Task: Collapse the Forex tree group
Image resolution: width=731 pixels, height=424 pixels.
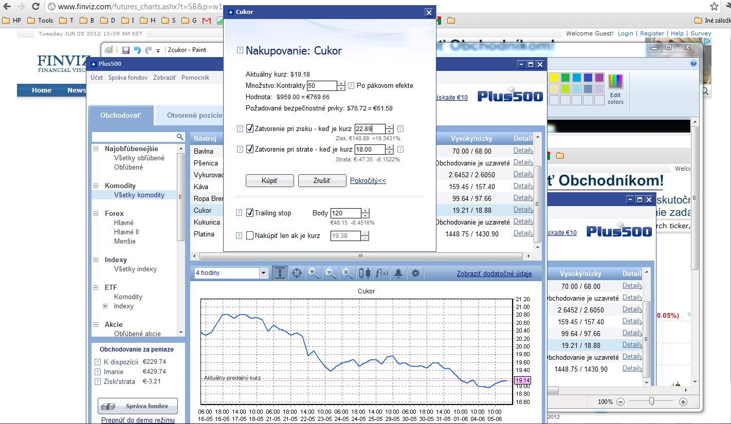Action: [96, 214]
